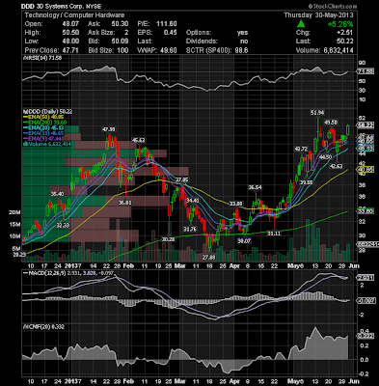Click the volume bars icon in the legend
This screenshot has height=386, width=379.
coord(24,144)
